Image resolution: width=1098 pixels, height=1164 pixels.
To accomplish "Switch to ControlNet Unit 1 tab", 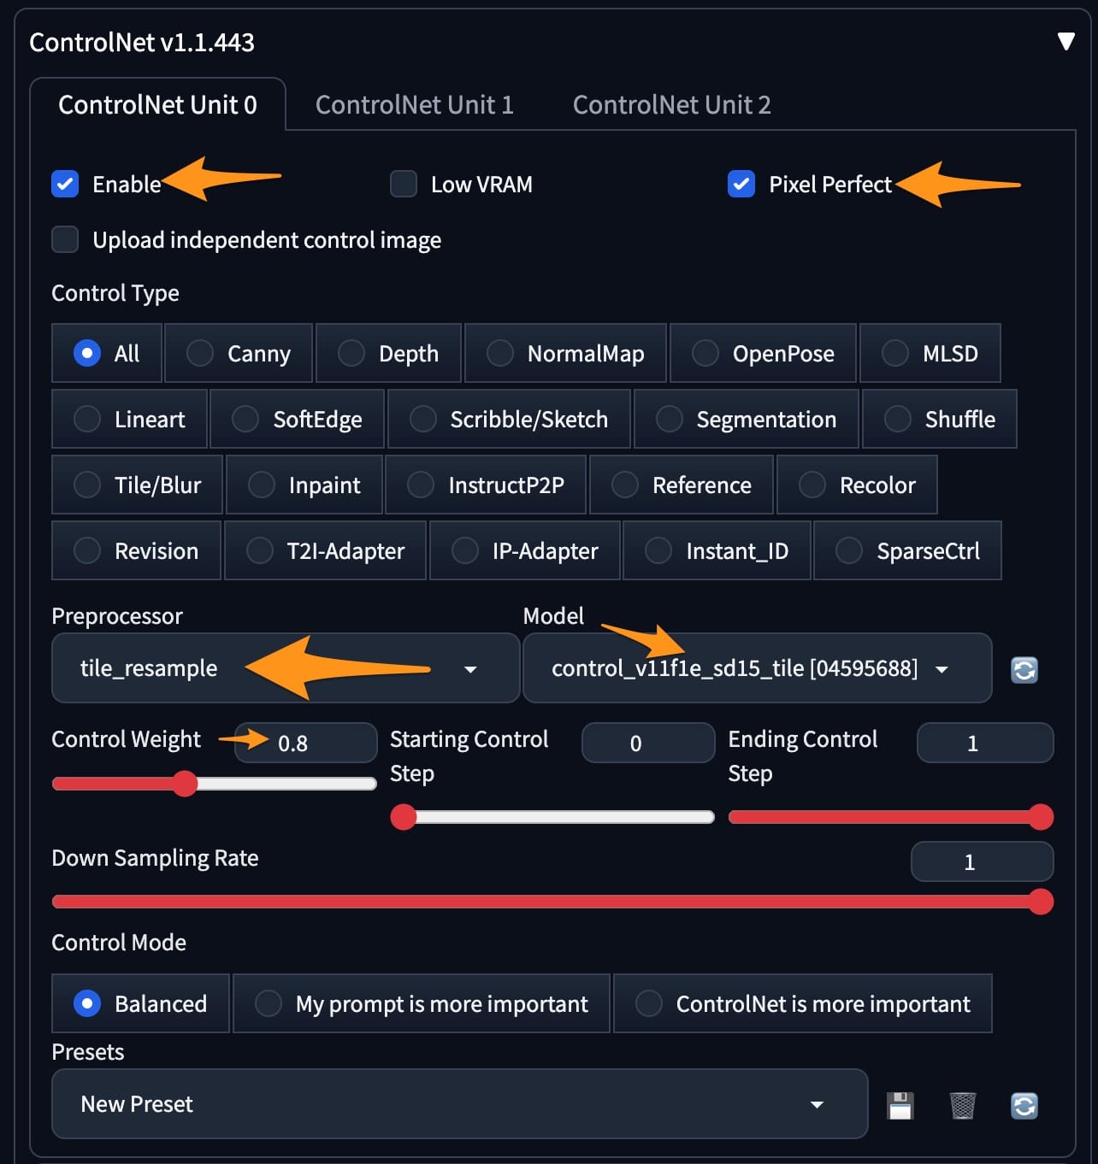I will tap(415, 104).
